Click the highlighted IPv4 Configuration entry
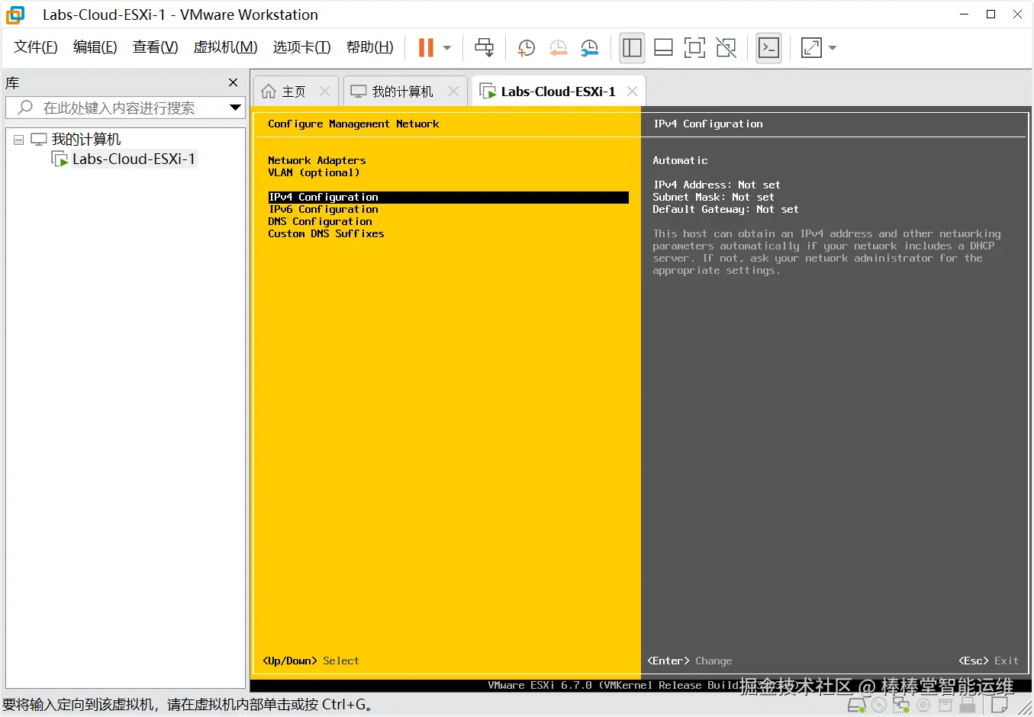 [x=448, y=197]
